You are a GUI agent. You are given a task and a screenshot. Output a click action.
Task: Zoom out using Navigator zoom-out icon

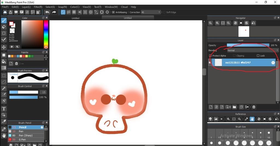(x=228, y=23)
